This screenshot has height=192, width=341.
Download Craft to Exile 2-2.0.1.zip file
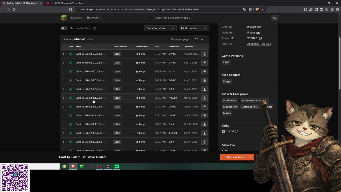coord(205,80)
